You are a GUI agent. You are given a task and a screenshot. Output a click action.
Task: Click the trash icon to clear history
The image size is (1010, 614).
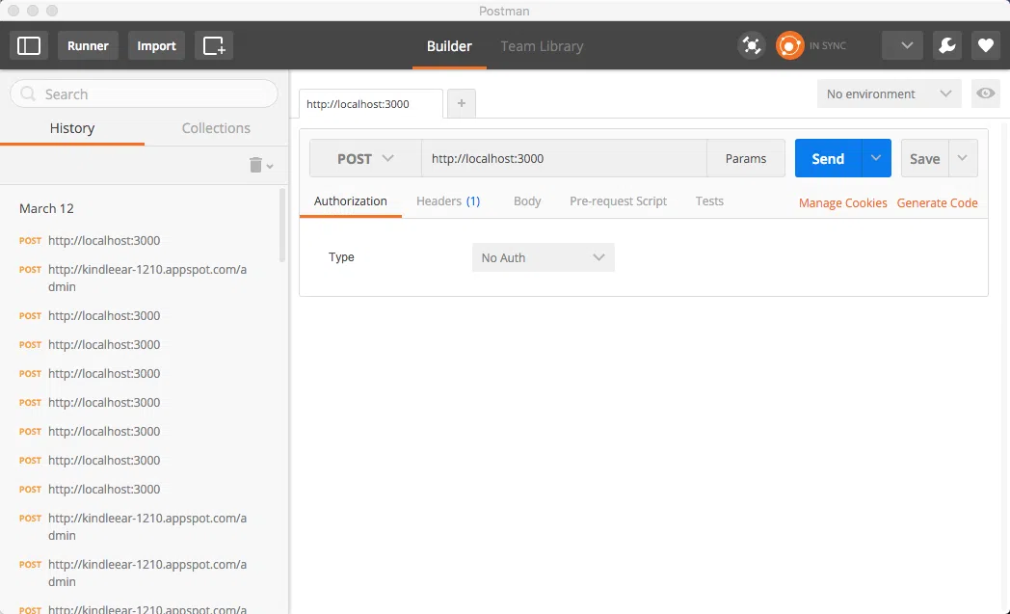point(256,165)
